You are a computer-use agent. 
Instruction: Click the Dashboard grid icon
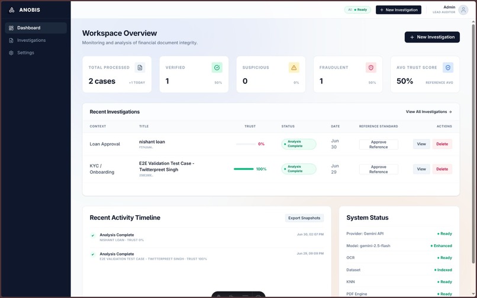11,28
